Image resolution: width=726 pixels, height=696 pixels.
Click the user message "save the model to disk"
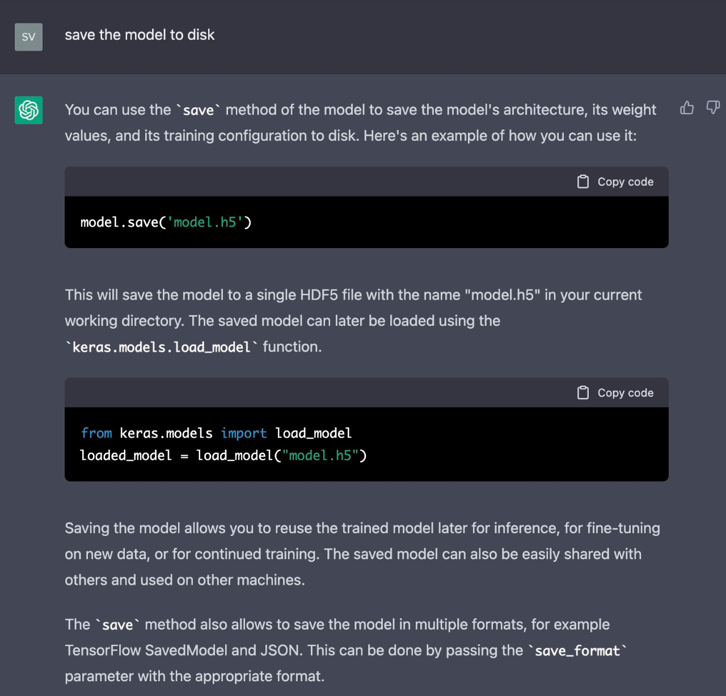tap(140, 35)
